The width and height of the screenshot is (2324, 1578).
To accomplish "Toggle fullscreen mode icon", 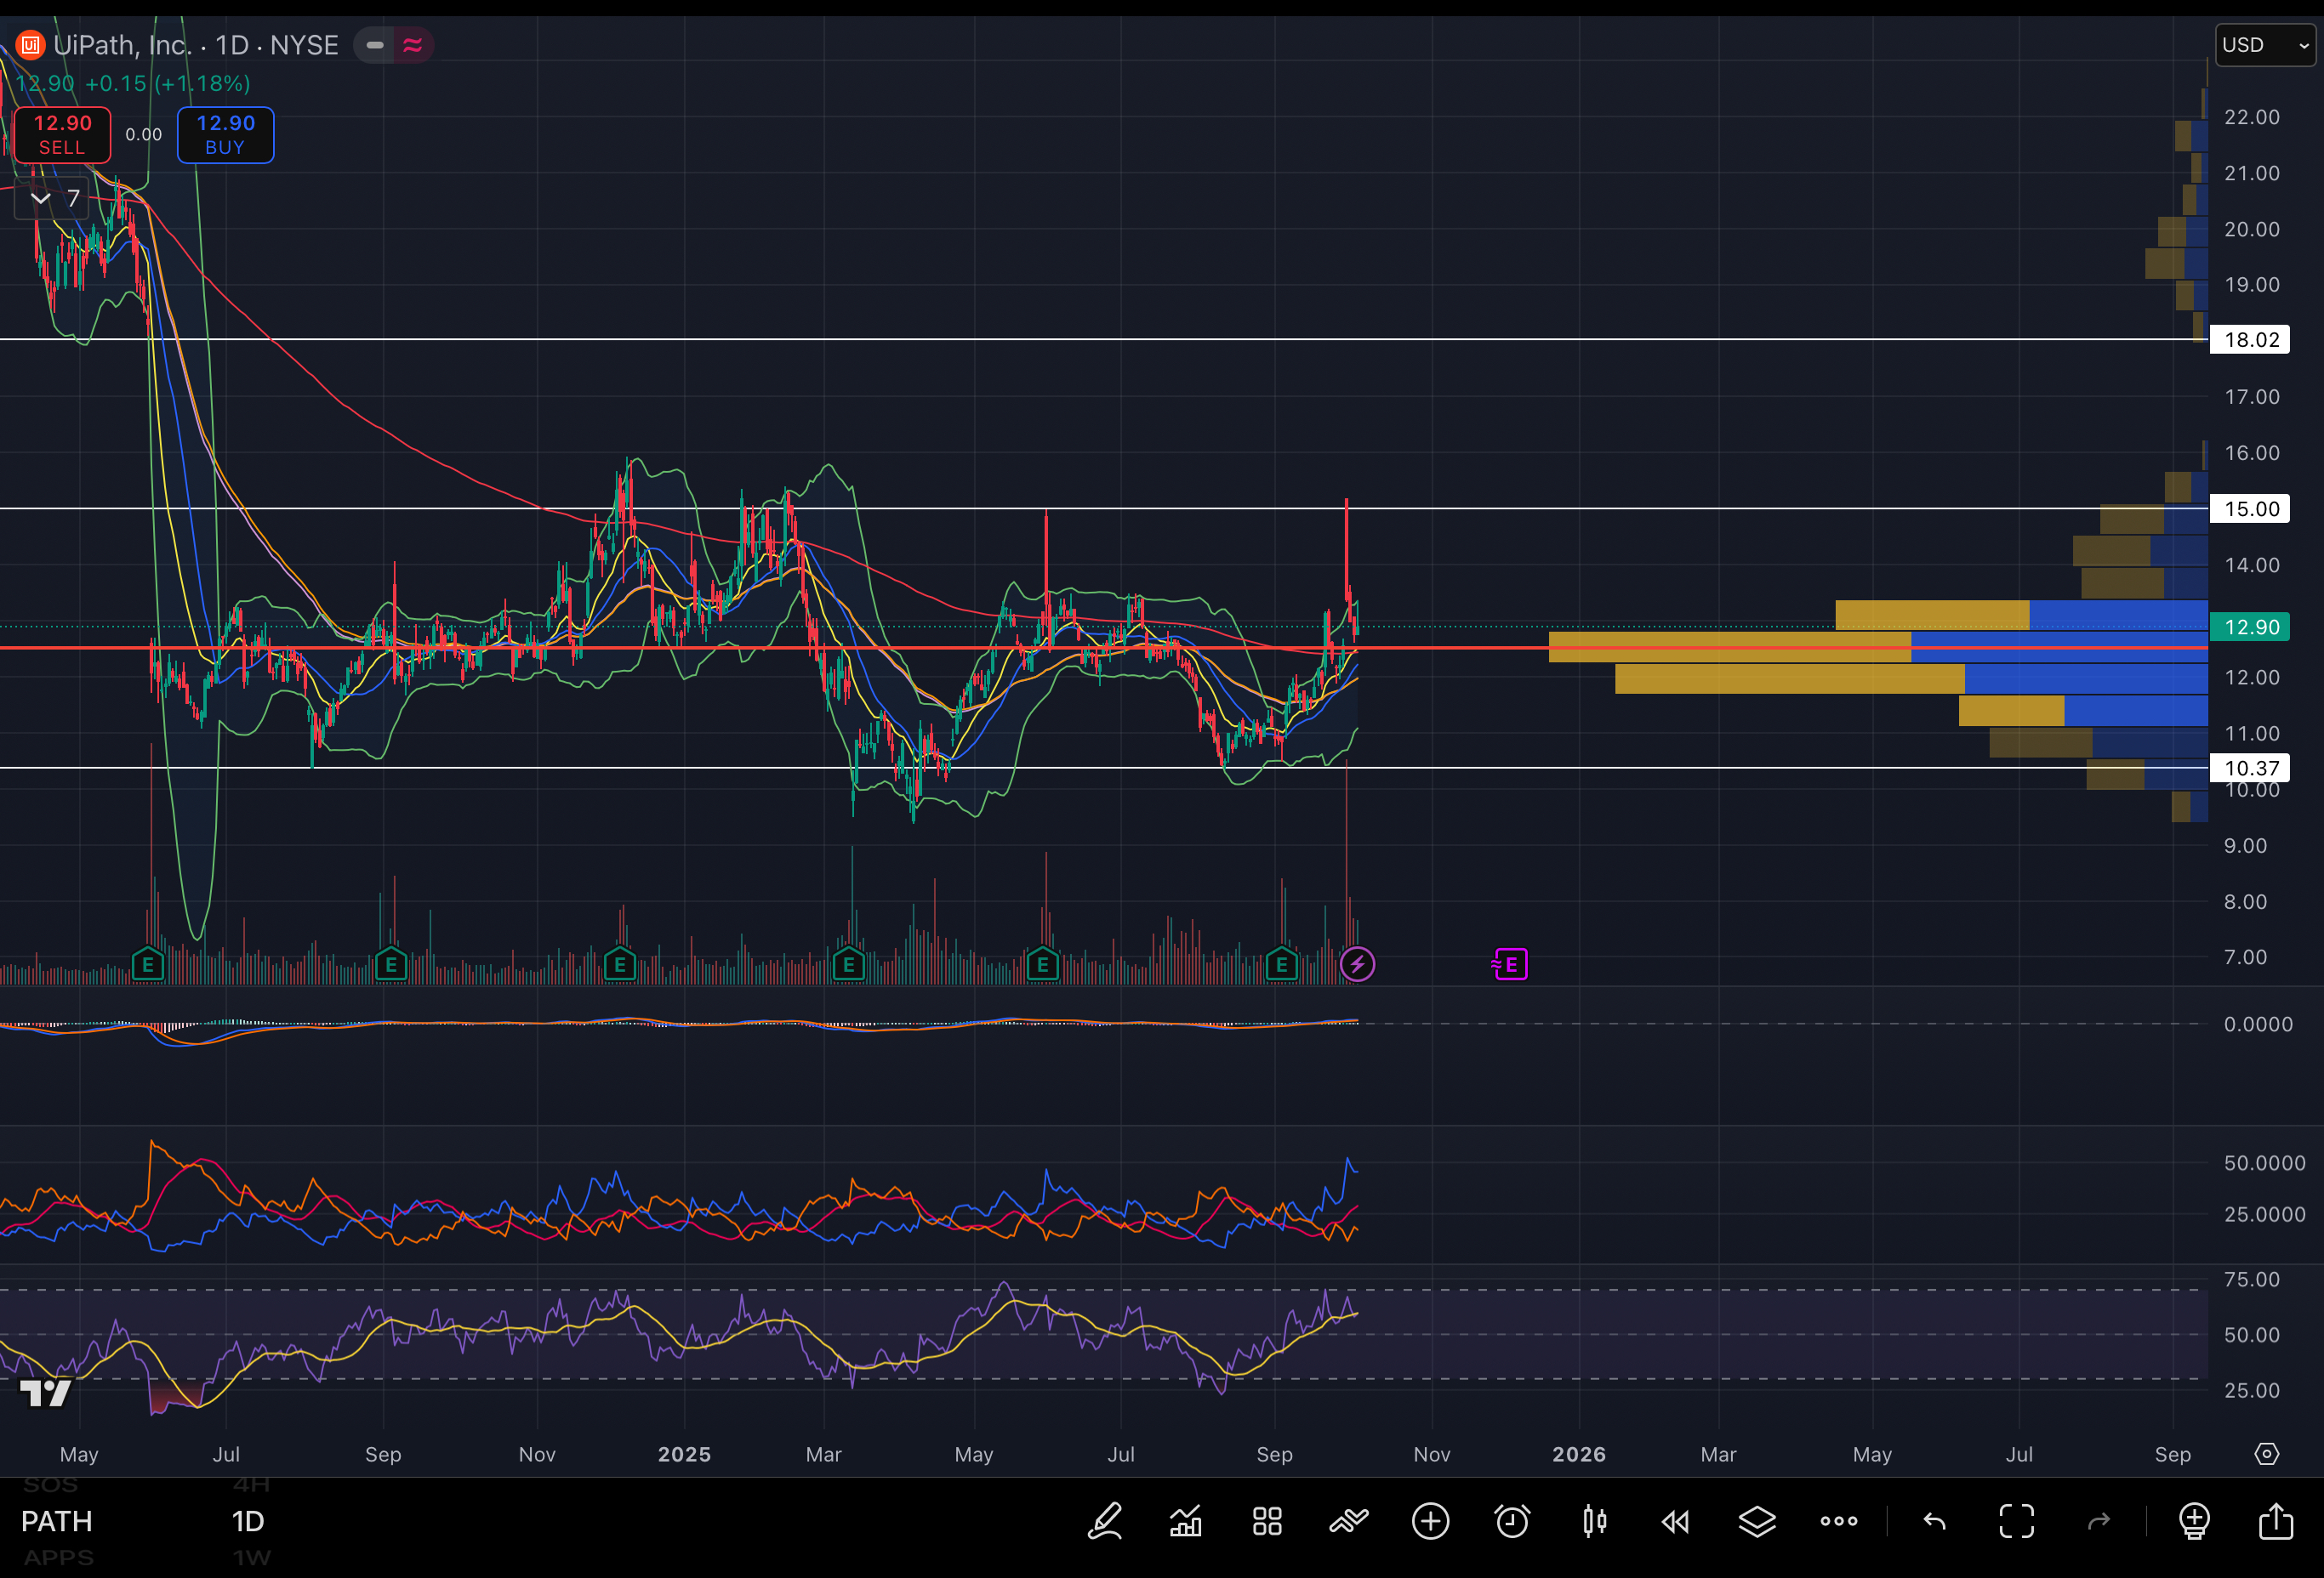I will (2016, 1521).
